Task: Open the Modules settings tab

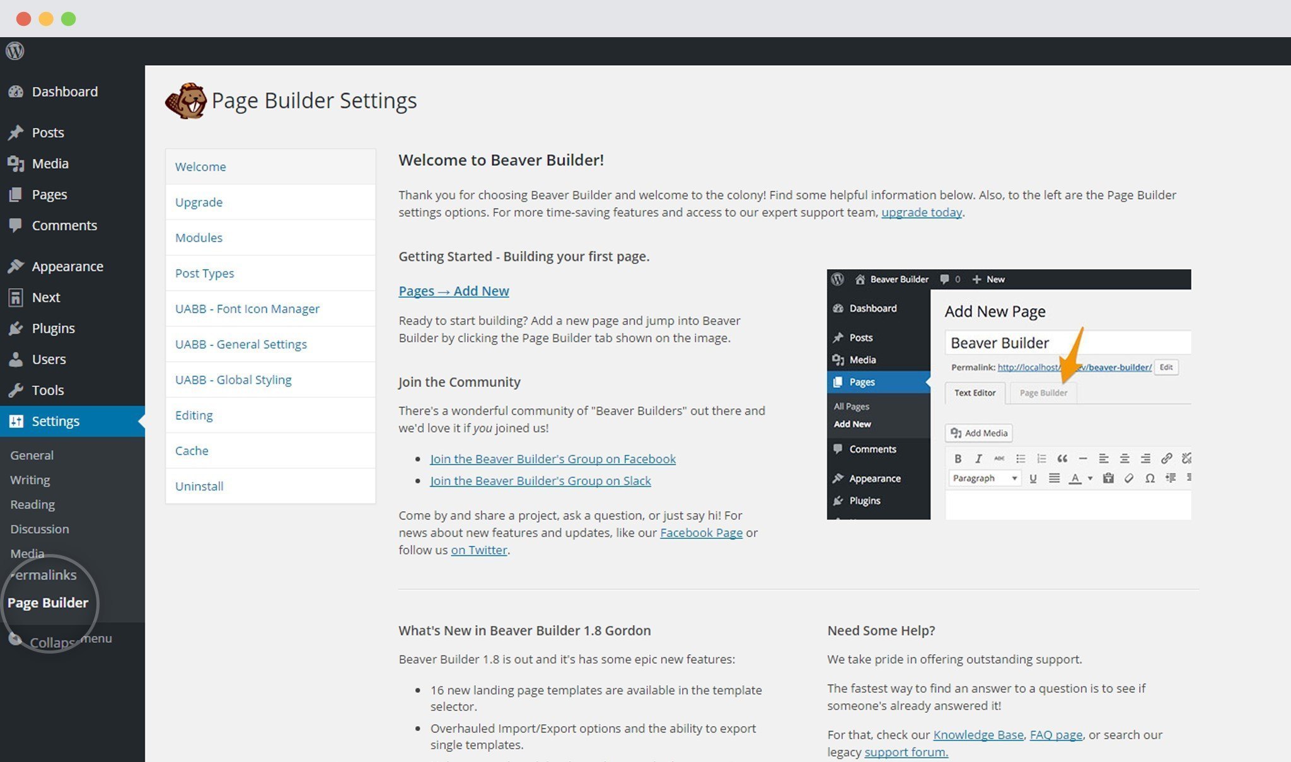Action: [x=199, y=238]
